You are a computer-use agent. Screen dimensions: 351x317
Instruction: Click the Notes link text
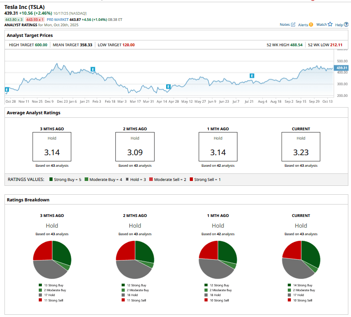[x=284, y=25]
